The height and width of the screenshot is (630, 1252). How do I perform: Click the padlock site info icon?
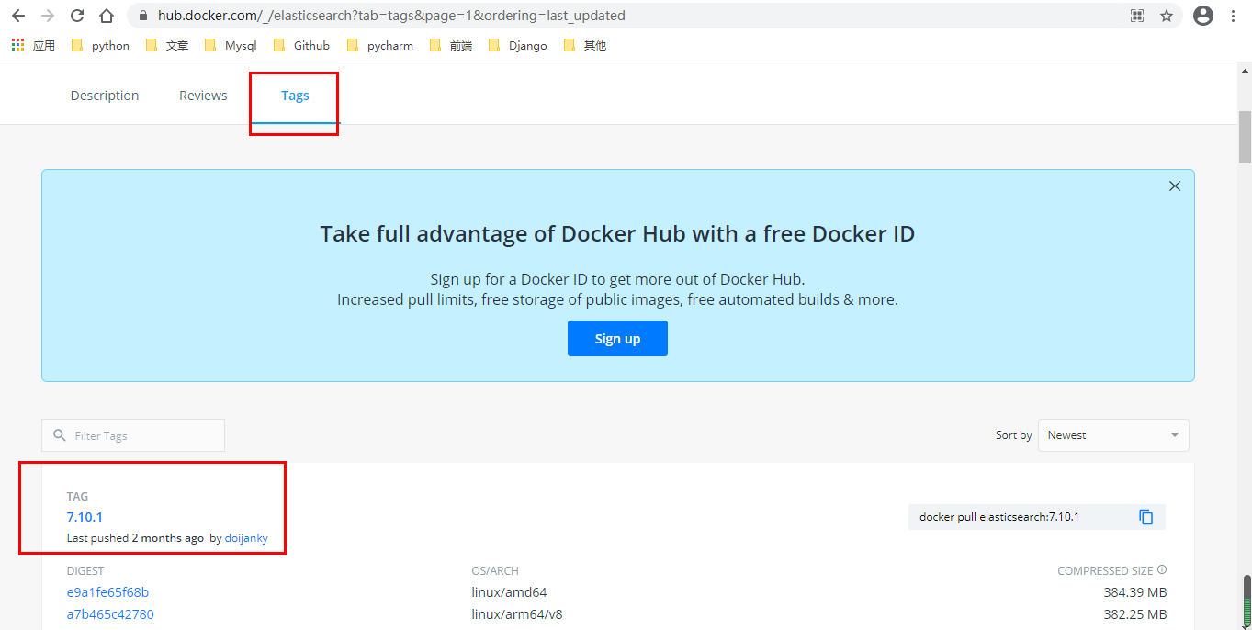point(142,16)
